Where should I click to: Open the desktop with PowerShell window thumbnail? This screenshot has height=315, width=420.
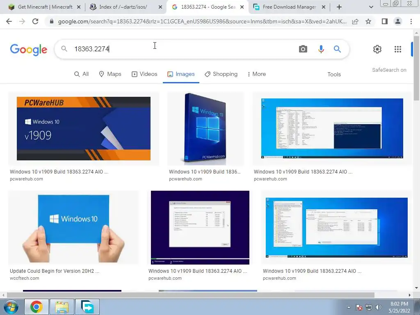(x=332, y=128)
